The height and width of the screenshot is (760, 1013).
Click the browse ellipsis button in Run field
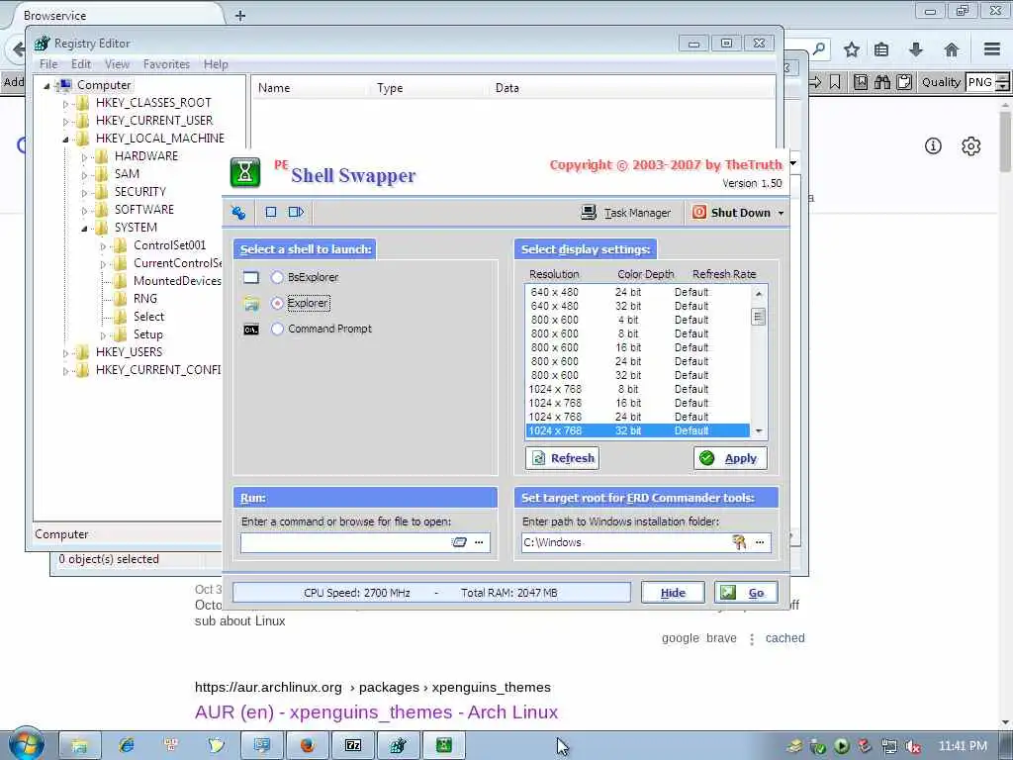[x=479, y=542]
